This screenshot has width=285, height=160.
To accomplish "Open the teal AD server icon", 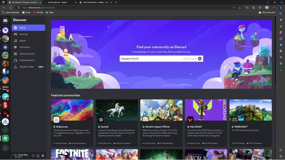I will [5, 97].
